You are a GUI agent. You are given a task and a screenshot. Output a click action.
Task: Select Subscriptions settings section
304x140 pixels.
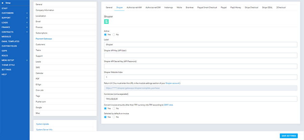[65, 33]
